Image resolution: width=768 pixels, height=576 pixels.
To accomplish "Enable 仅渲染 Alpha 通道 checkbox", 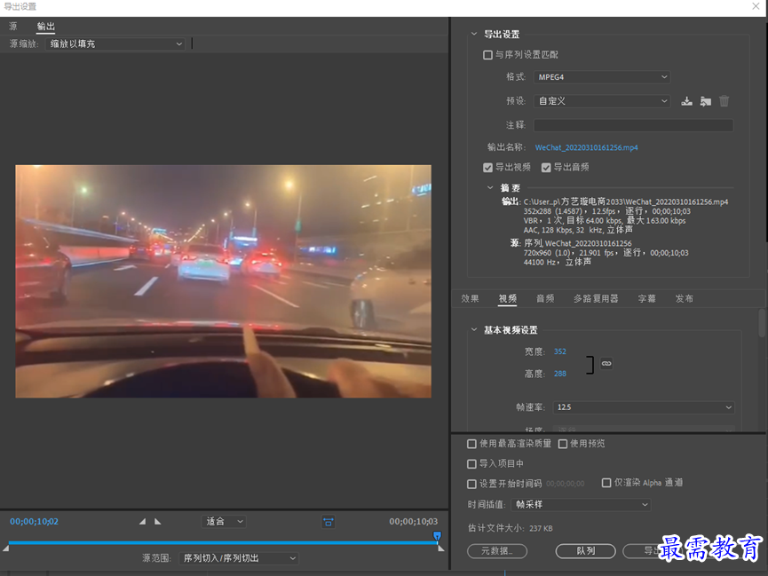I will pos(606,483).
